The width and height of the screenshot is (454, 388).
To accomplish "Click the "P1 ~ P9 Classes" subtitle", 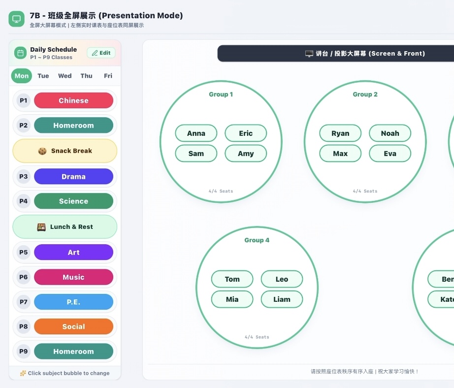I will 51,57.
